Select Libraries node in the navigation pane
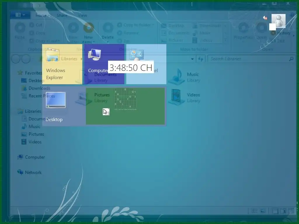The width and height of the screenshot is (299, 224). [x=29, y=111]
